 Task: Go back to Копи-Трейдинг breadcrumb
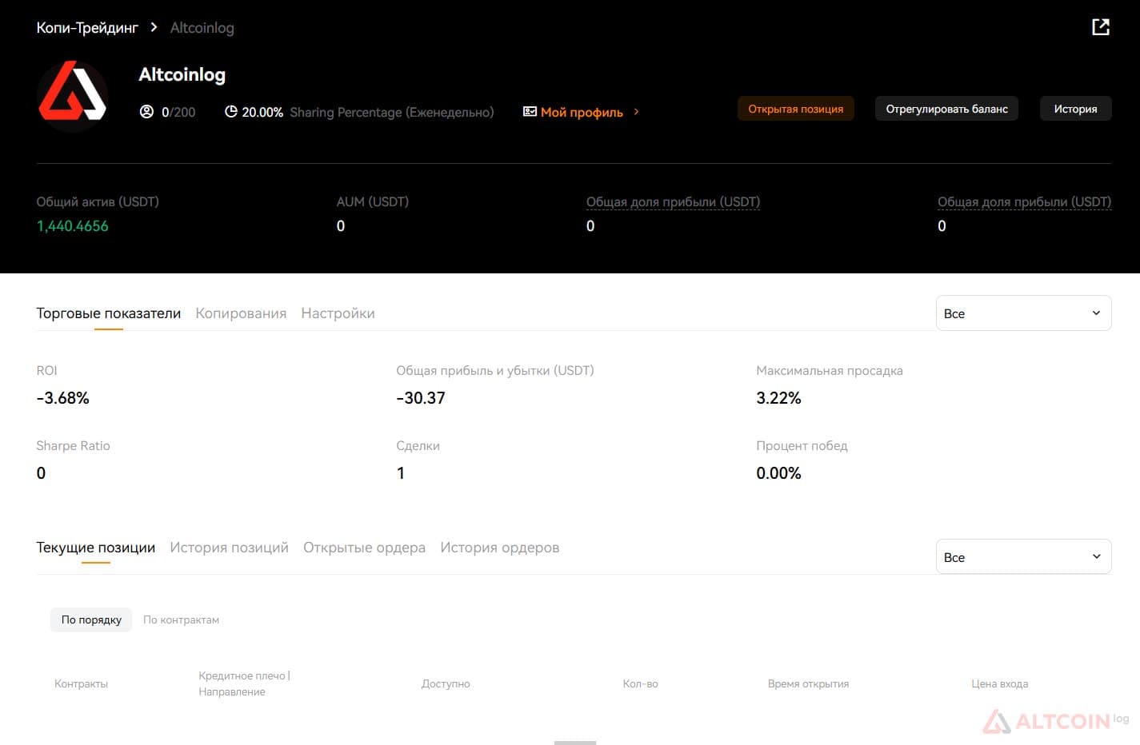[x=87, y=27]
